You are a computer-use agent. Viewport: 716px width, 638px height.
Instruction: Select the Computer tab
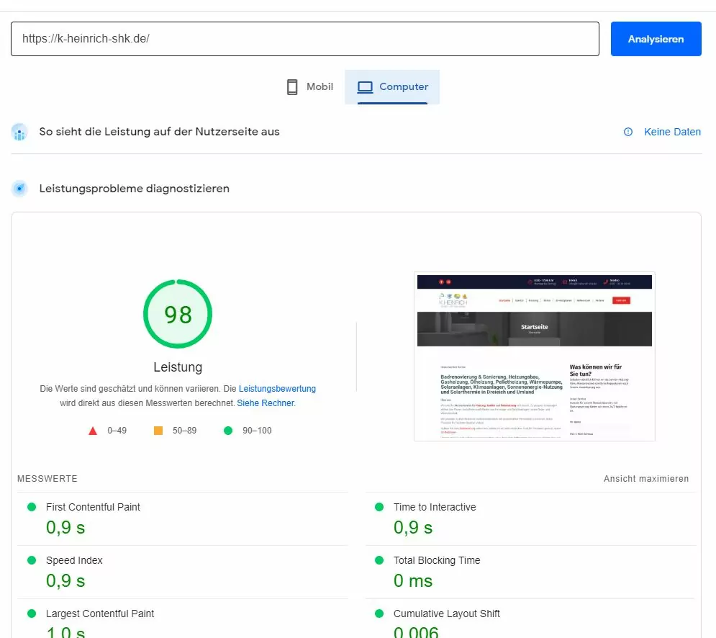pos(392,87)
